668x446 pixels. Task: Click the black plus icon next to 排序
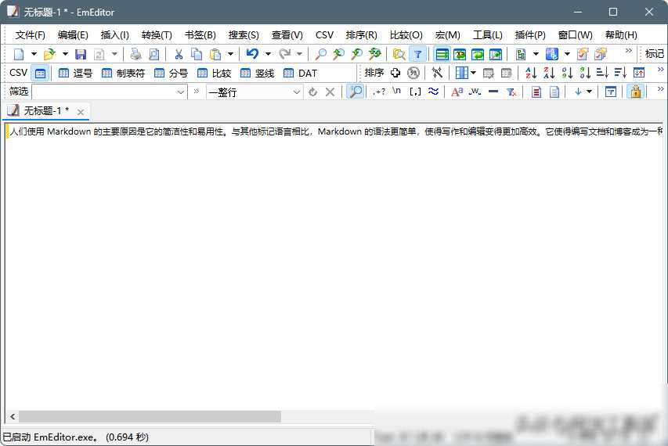click(x=395, y=73)
